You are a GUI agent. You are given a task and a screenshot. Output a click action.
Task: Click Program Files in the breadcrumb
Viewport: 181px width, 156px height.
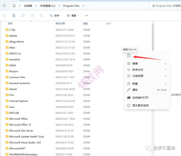click(71, 6)
